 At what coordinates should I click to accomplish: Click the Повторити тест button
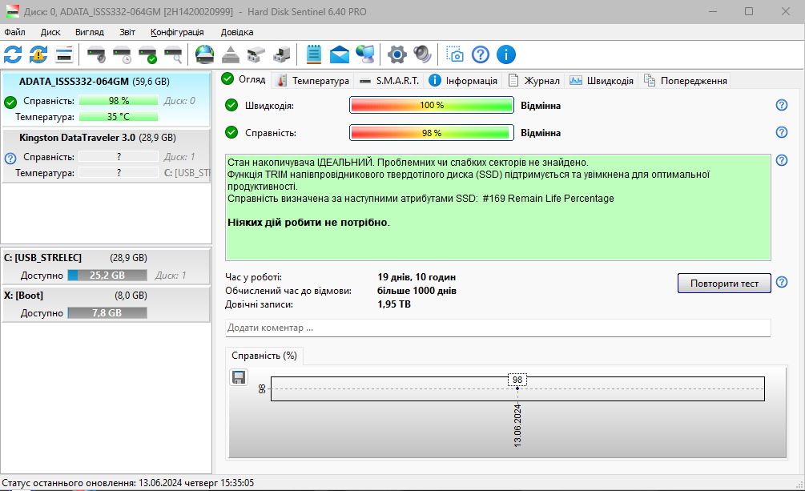[x=724, y=283]
